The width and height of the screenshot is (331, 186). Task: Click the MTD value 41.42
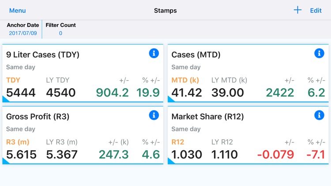pyautogui.click(x=187, y=93)
